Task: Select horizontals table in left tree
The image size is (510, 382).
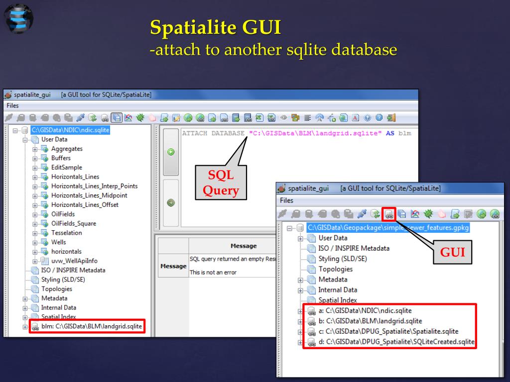Action: (66, 251)
